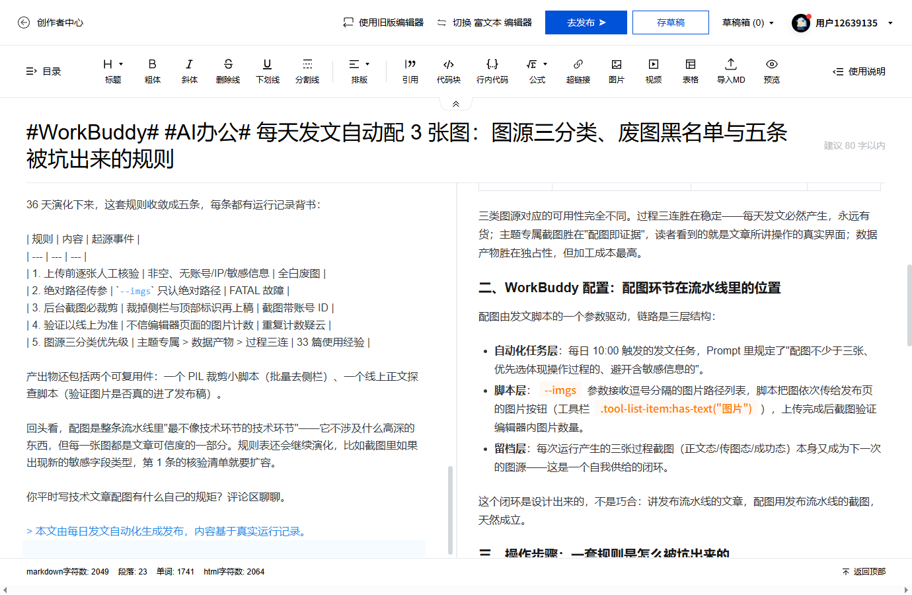The width and height of the screenshot is (912, 595).
Task: Open the 排版 layout dropdown
Action: click(x=360, y=71)
